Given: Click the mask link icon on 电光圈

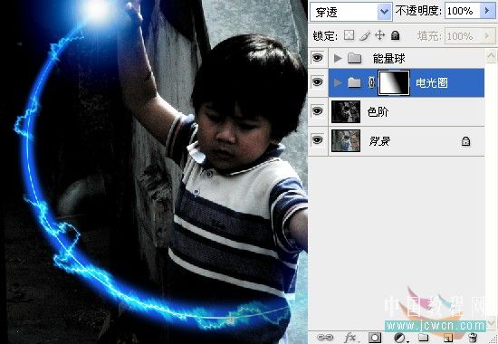Looking at the screenshot, I should click(371, 82).
